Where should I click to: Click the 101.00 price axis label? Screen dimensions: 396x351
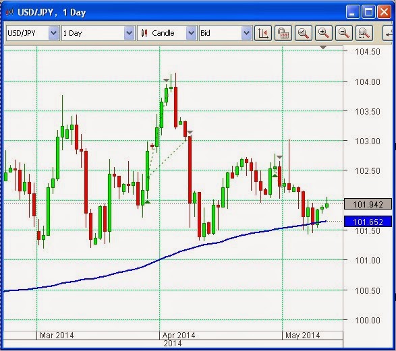click(x=367, y=261)
